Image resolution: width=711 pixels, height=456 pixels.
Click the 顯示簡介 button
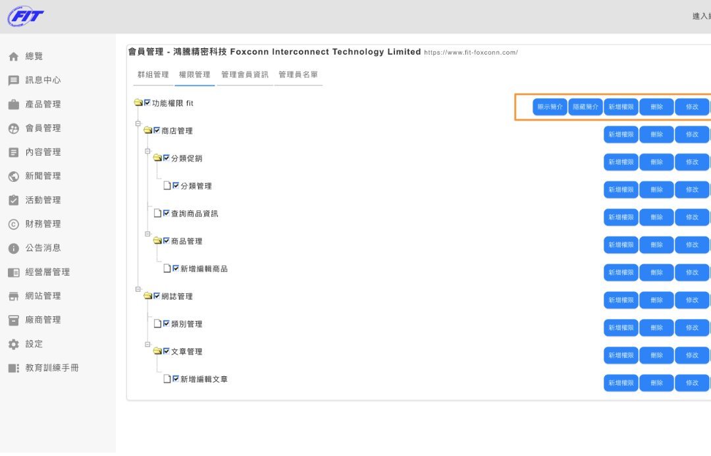(550, 107)
